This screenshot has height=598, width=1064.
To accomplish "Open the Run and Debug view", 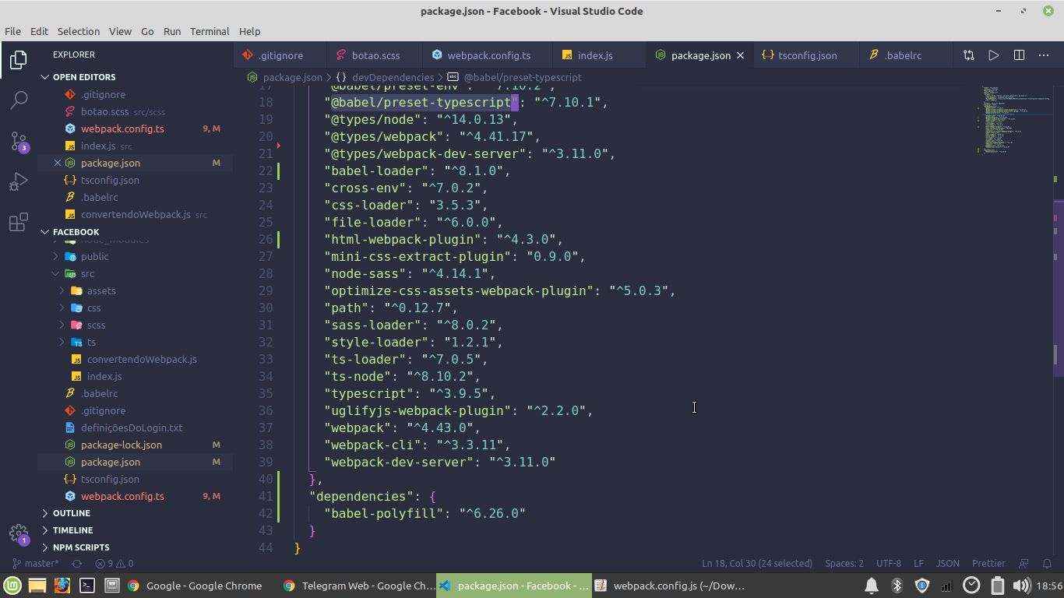I will (19, 181).
